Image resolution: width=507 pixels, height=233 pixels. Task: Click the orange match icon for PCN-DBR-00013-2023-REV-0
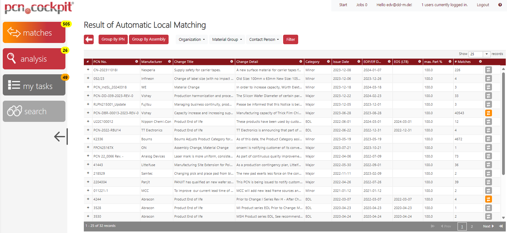point(488,113)
